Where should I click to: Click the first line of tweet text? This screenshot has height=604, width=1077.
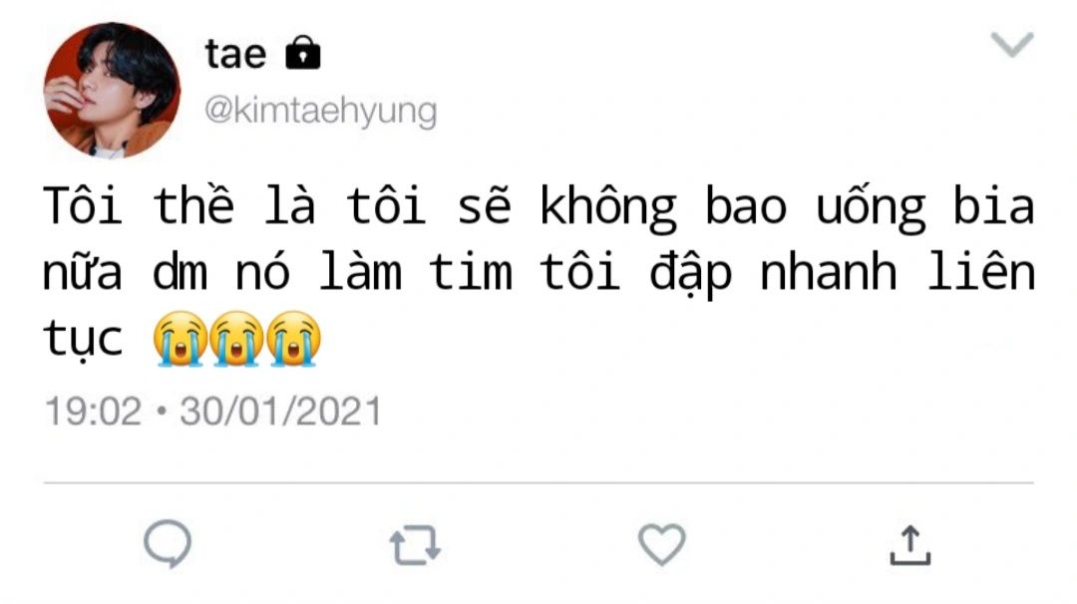coord(538,205)
